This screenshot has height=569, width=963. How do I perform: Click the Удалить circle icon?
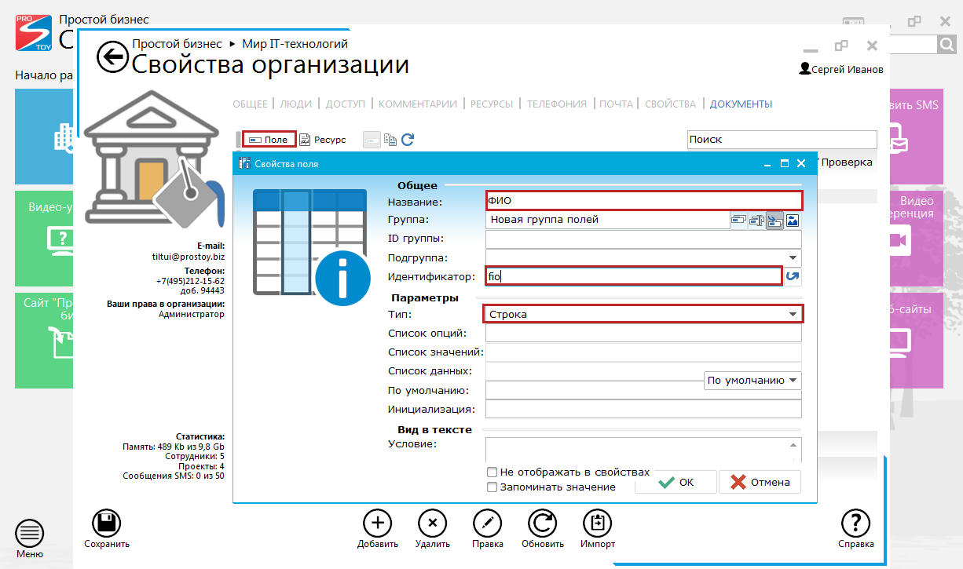coord(432,523)
